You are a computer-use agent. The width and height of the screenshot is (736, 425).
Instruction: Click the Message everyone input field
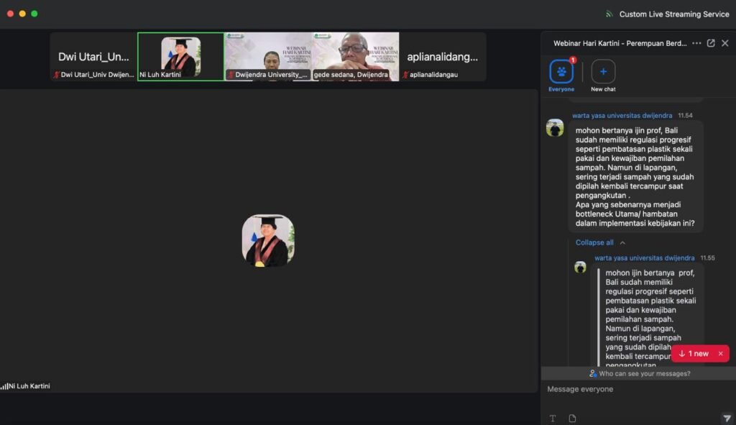[632, 389]
